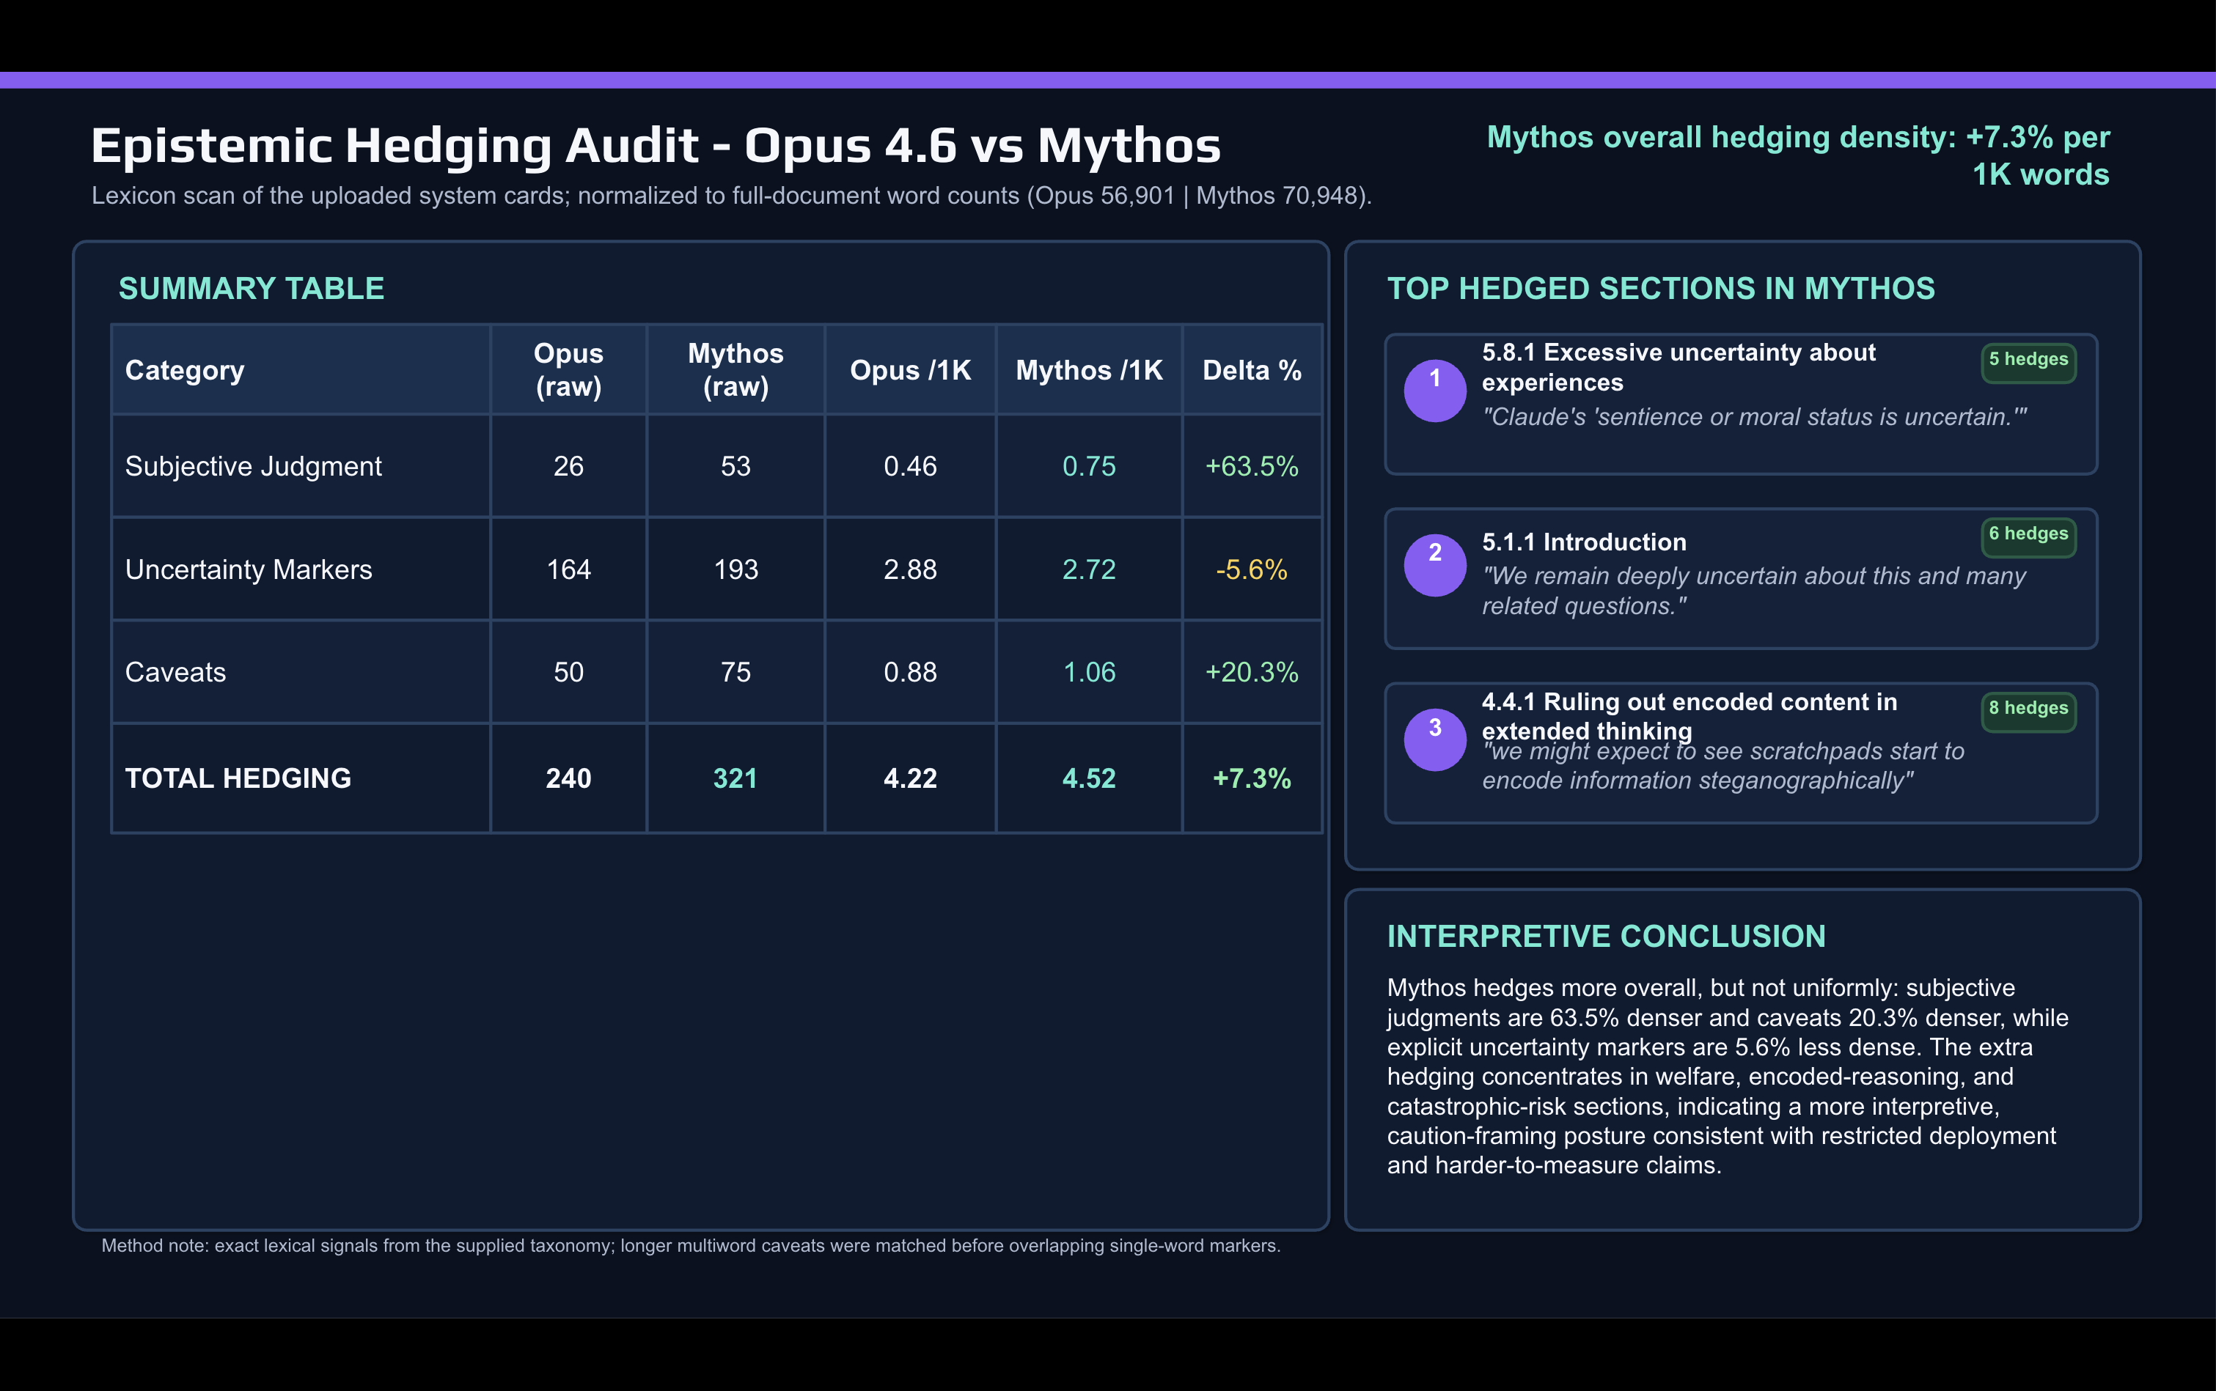Click the 'INTERPRETIVE CONCLUSION' heading
The width and height of the screenshot is (2216, 1391).
1606,937
